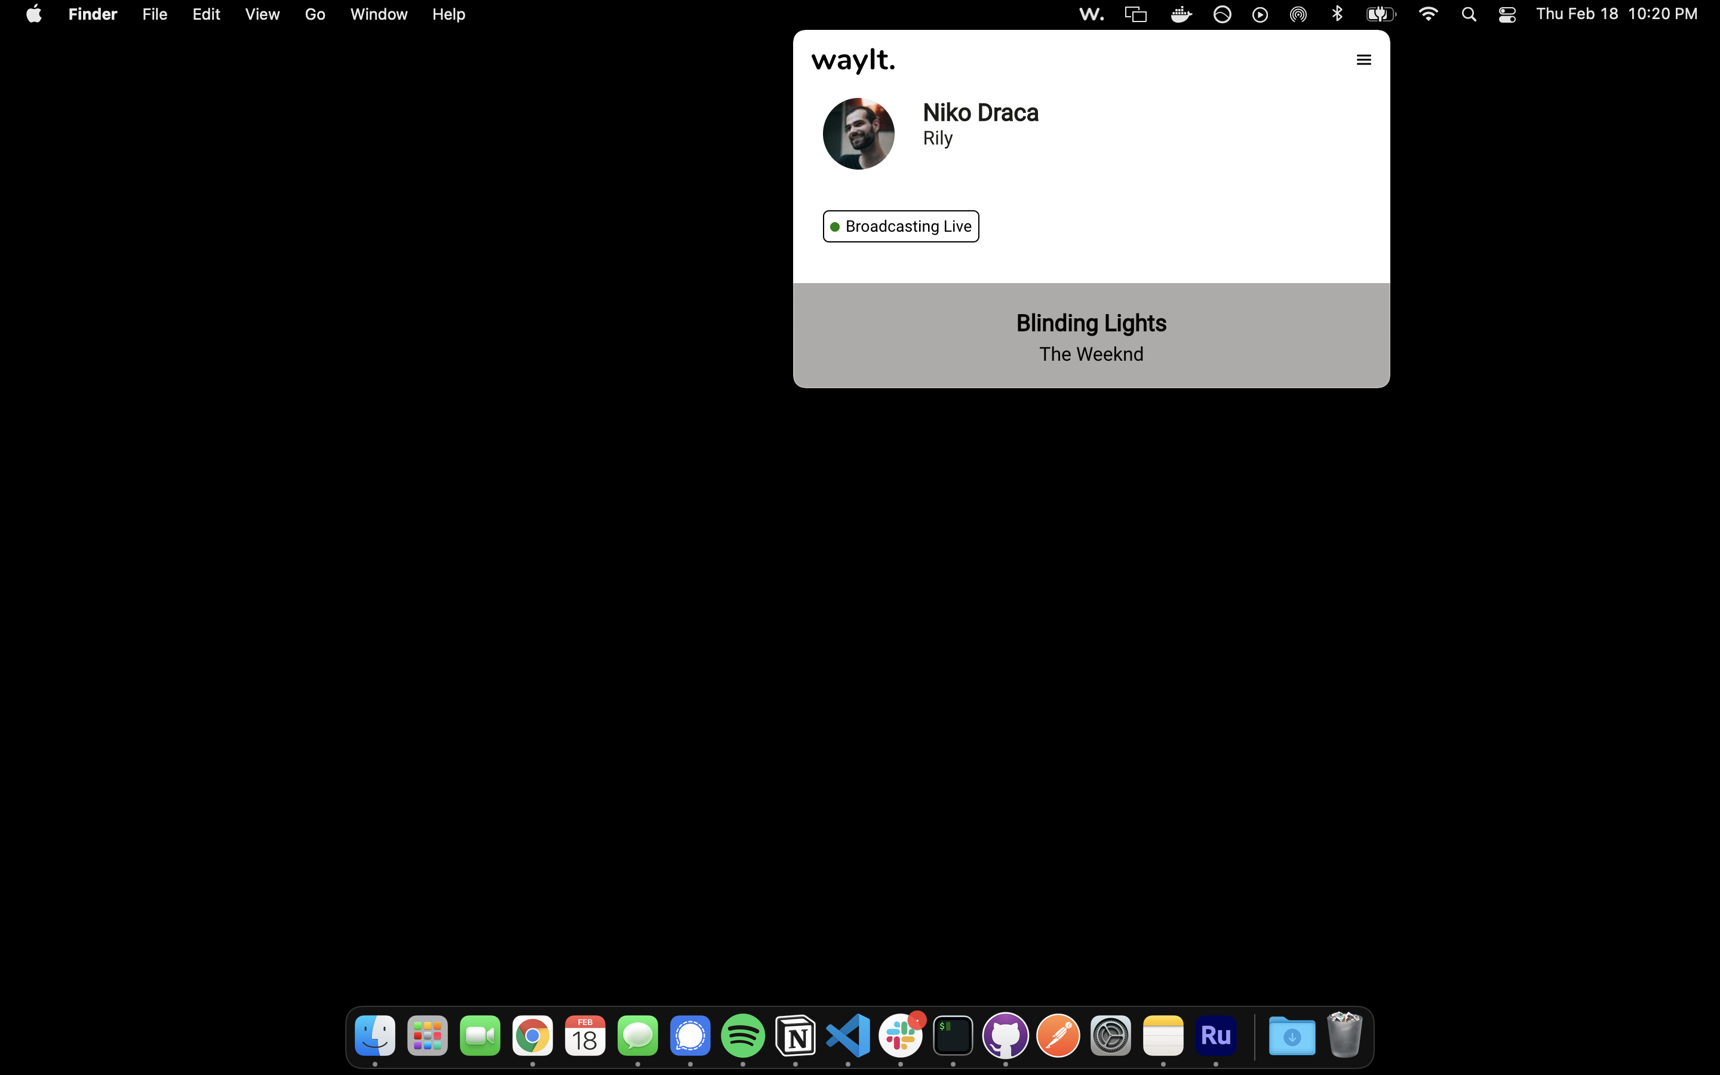Click the Blinding Lights song title
The height and width of the screenshot is (1075, 1720).
point(1091,324)
